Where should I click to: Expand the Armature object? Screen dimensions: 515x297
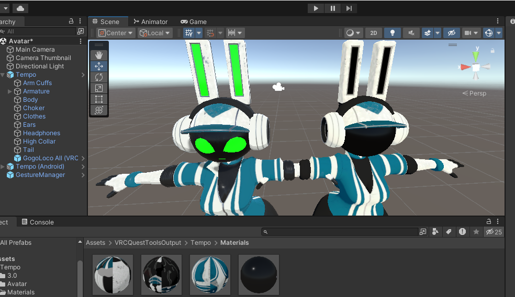10,91
